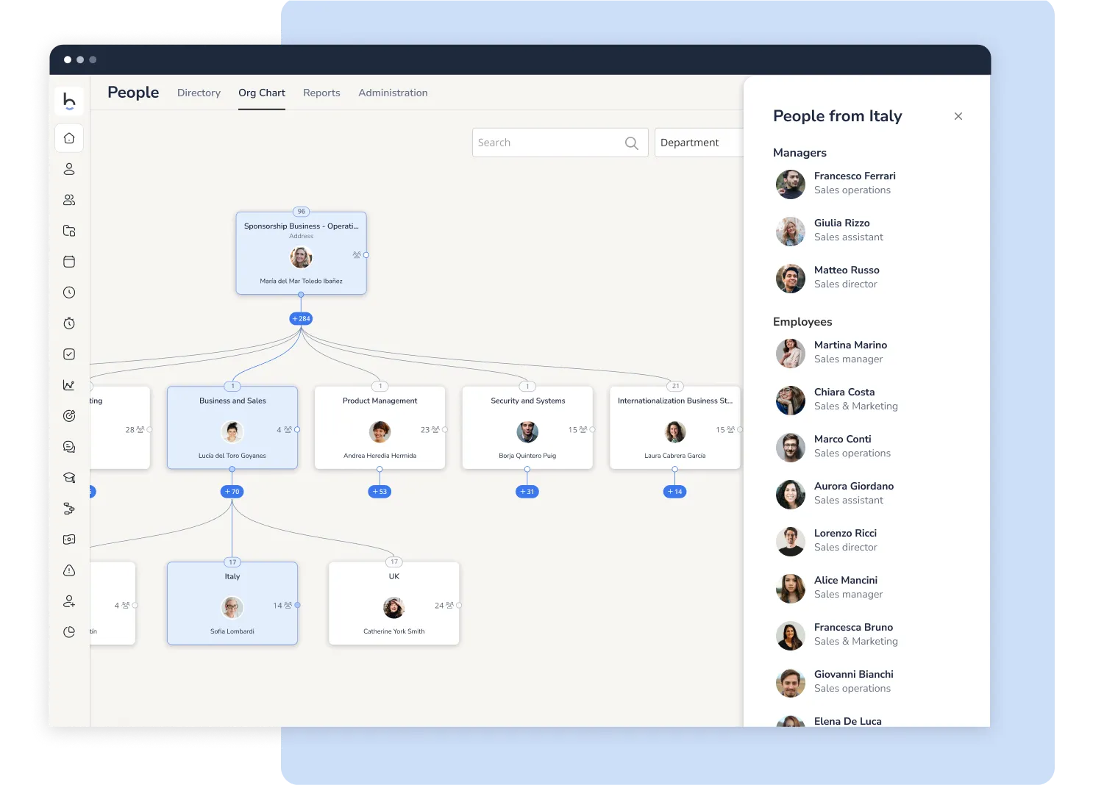Screen dimensions: 1104x785
Task: Click the 96 count badge above Sponsorship Business
Action: 302,212
